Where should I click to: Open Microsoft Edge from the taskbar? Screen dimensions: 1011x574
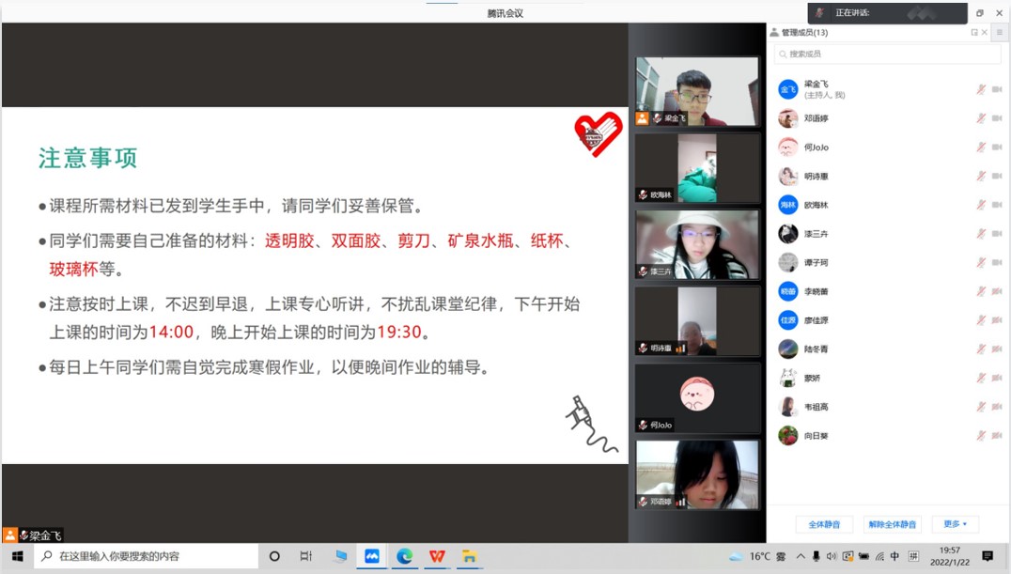click(404, 556)
